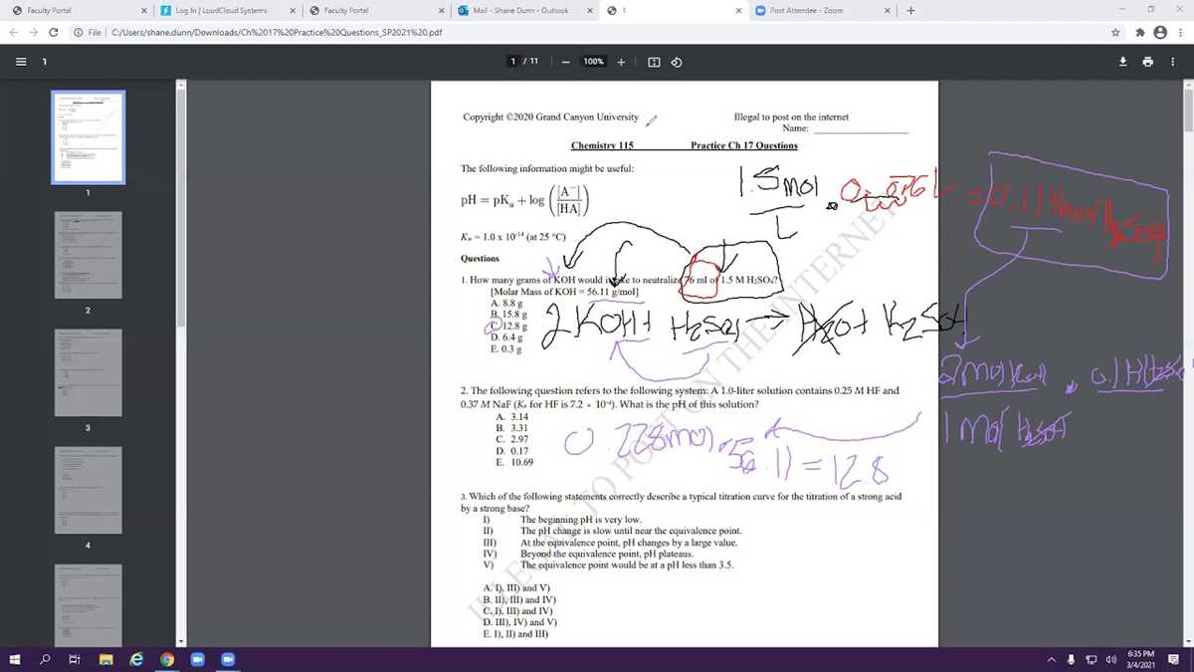Click 'Copyright ©2020 Grand Canyon University' text

[550, 116]
